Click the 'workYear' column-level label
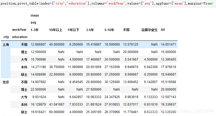The image size is (216, 116). 19,30
